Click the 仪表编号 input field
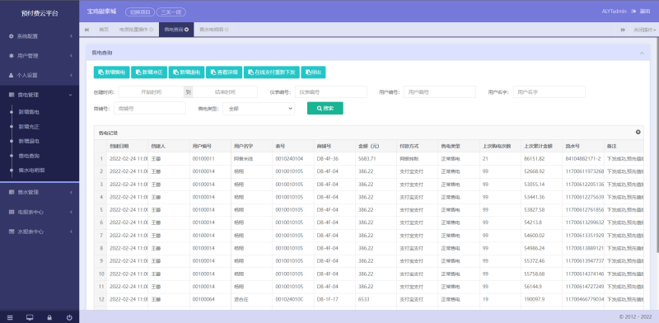The height and width of the screenshot is (323, 659). [331, 91]
